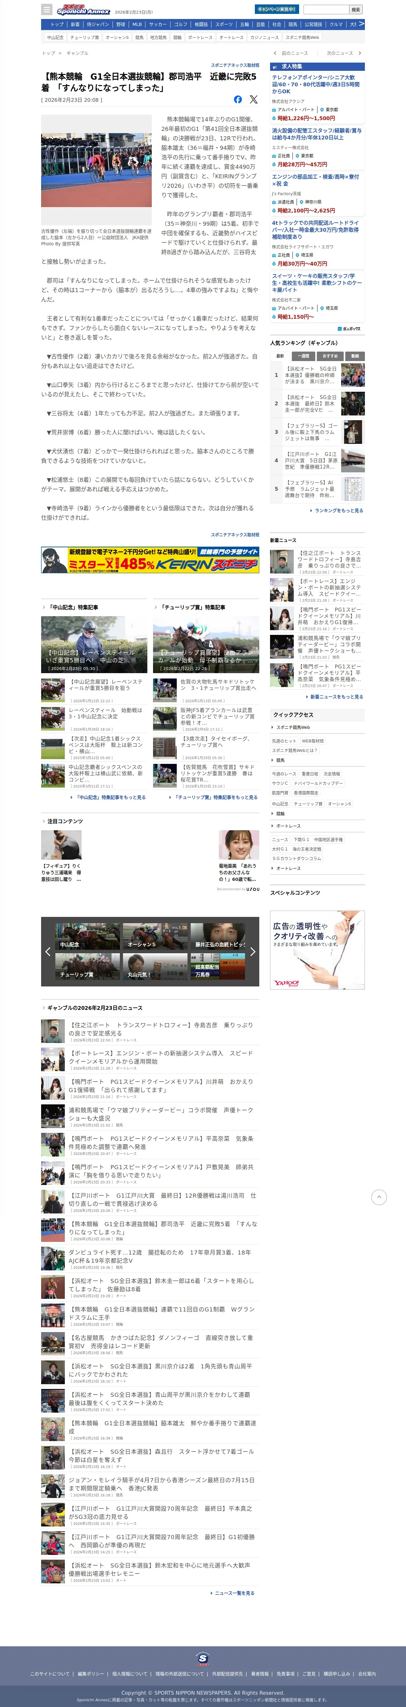This screenshot has width=406, height=1707.
Task: Click the back-to-top circle button
Action: point(379,1197)
